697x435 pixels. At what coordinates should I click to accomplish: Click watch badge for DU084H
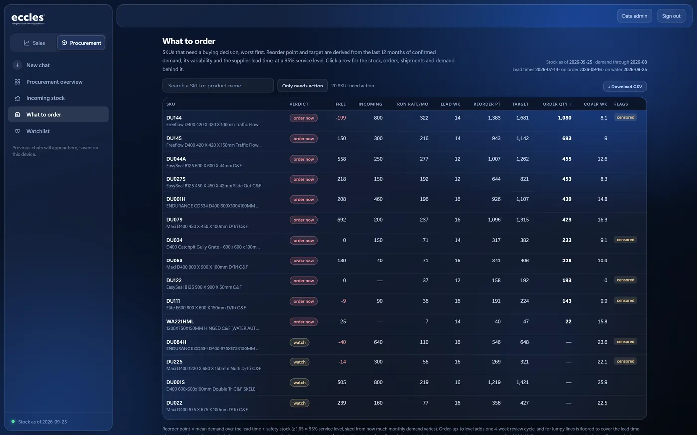click(299, 342)
